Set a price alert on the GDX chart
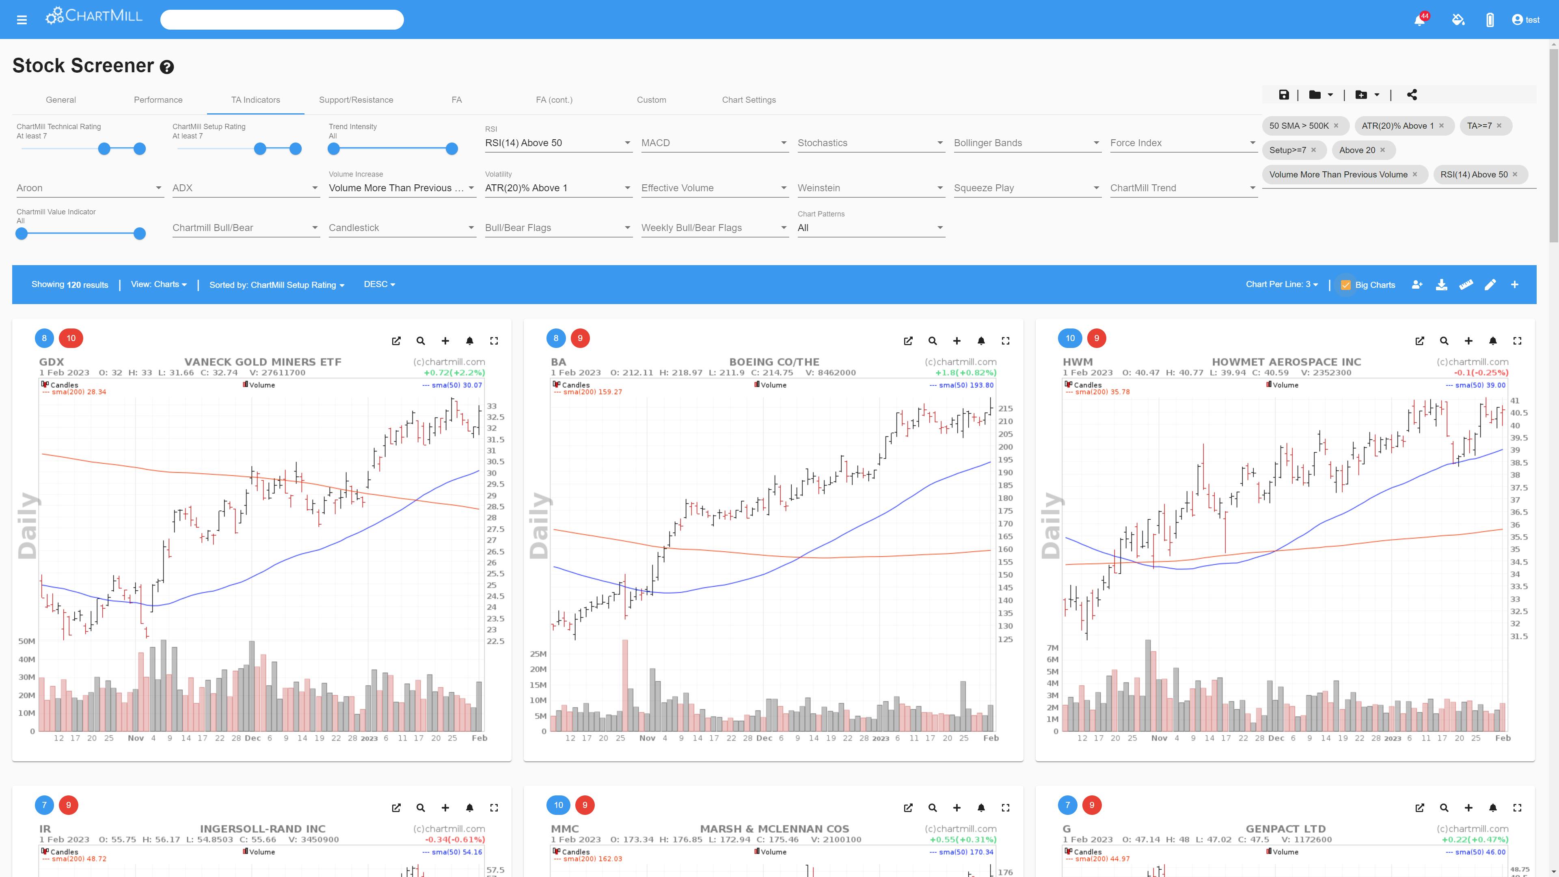The image size is (1559, 877). 470,341
